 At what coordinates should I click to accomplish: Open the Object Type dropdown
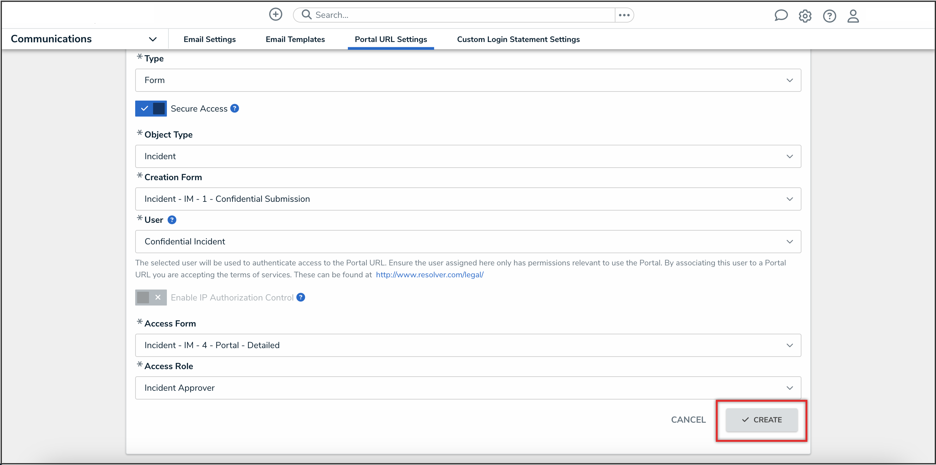(468, 156)
